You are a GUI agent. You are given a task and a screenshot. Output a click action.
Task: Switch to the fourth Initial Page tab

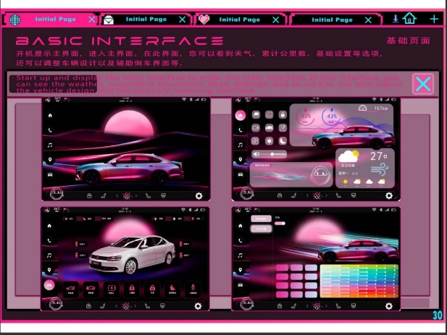332,20
